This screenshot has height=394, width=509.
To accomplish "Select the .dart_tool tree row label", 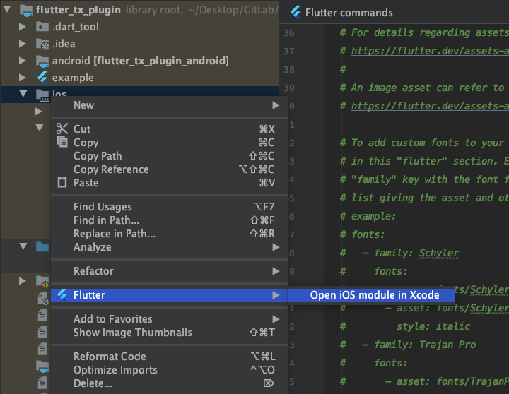I will click(76, 27).
